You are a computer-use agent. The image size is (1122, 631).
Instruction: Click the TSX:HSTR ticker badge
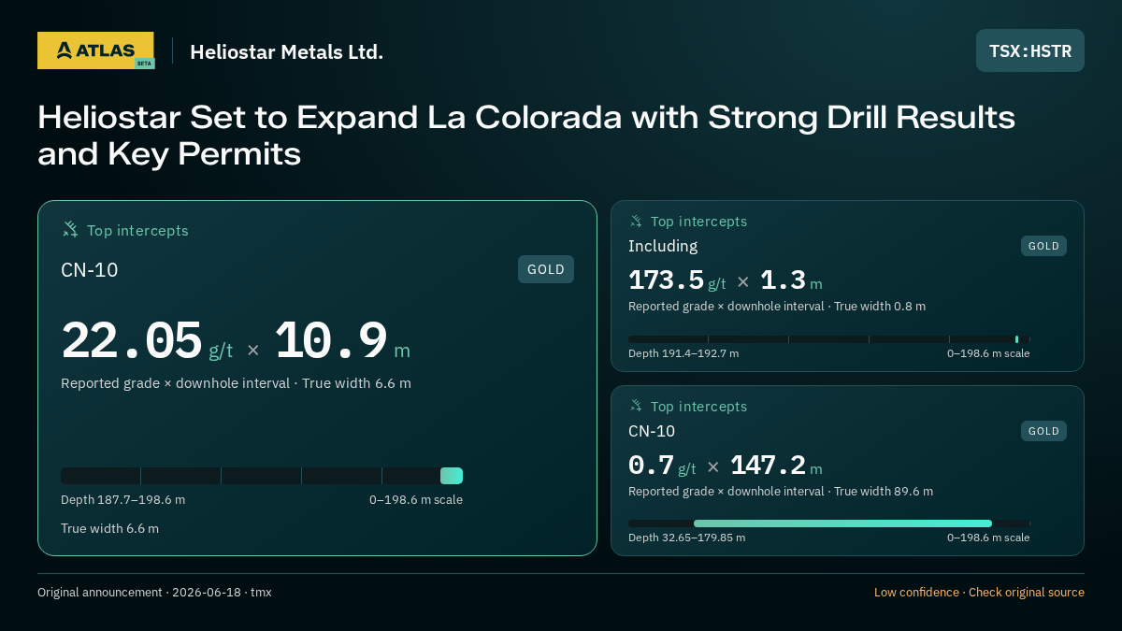[1030, 50]
